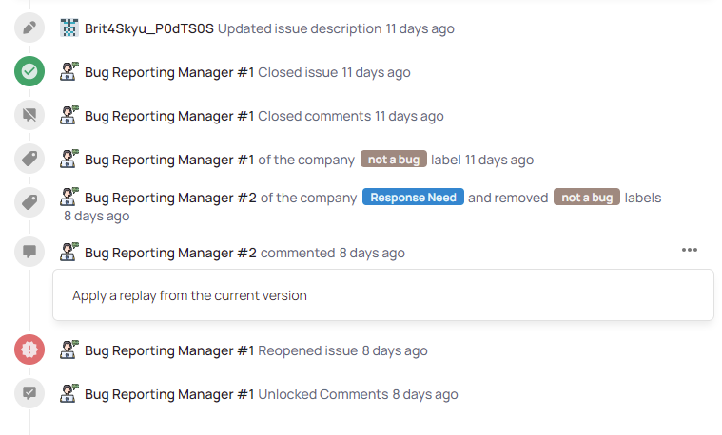Click the comment text 'Apply a replay'
The image size is (722, 435).
189,295
